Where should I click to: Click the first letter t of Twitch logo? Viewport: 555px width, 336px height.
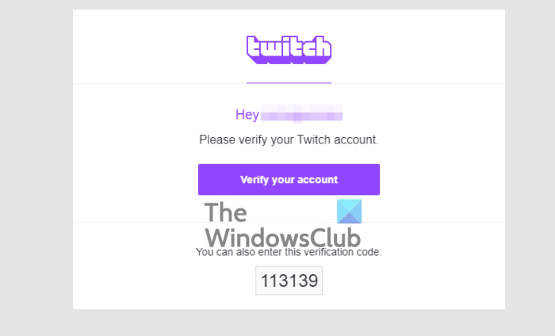click(254, 47)
